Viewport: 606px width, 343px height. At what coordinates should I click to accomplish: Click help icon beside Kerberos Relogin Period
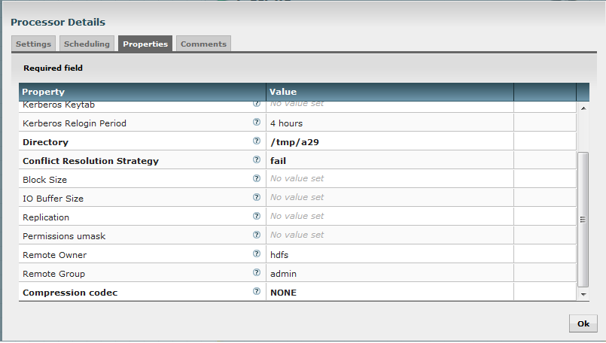tap(257, 123)
